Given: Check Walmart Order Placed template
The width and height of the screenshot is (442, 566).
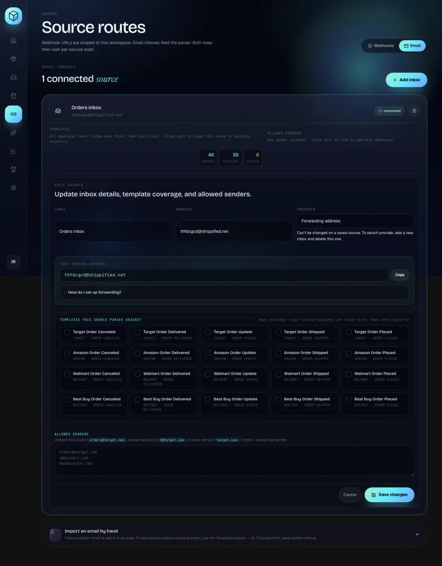Looking at the screenshot, I should (x=349, y=374).
